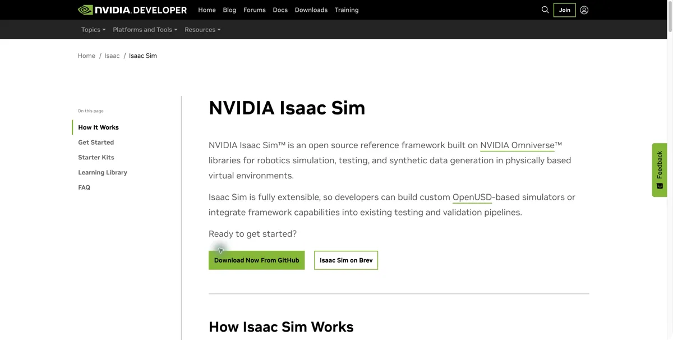Open the Training nav item
Screen dimensions: 673x340
(x=347, y=10)
